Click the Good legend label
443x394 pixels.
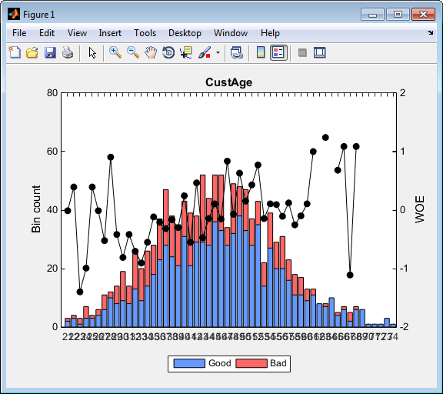[x=219, y=363]
